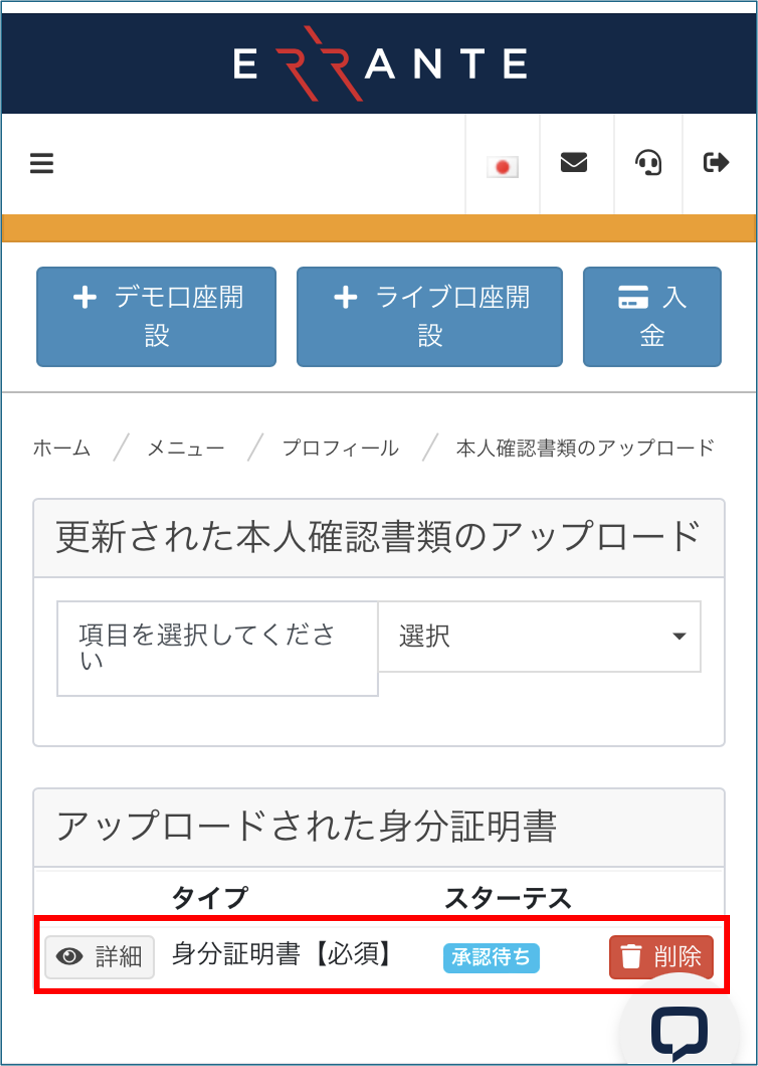Image resolution: width=758 pixels, height=1066 pixels.
Task: Go to メニュー breadcrumb
Action: (x=186, y=448)
